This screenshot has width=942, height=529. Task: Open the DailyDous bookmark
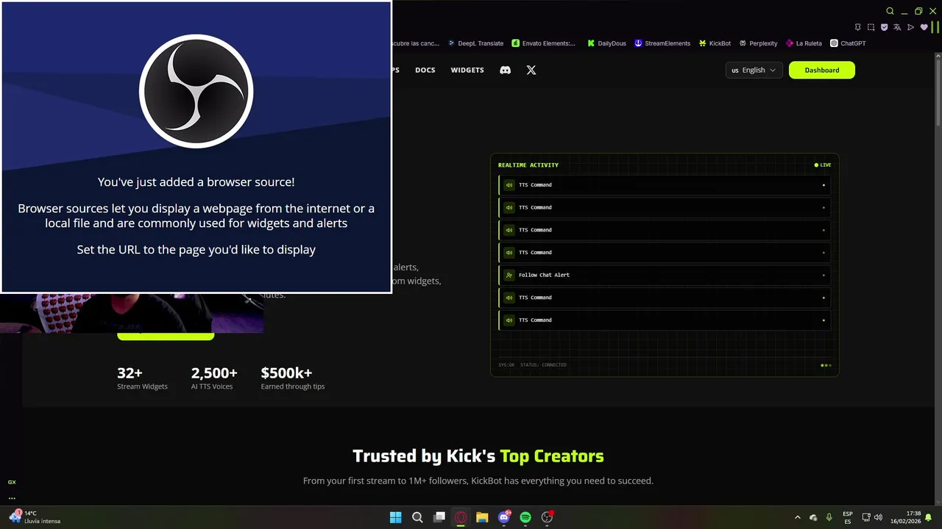606,43
